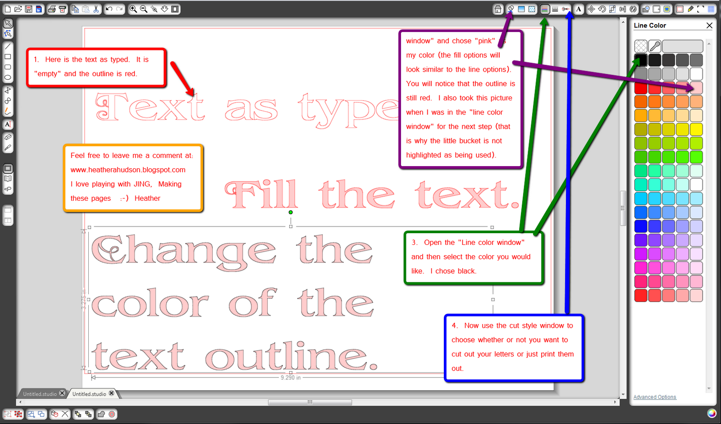Switch to the first Untitled.studio tab
The height and width of the screenshot is (424, 721).
tap(40, 393)
